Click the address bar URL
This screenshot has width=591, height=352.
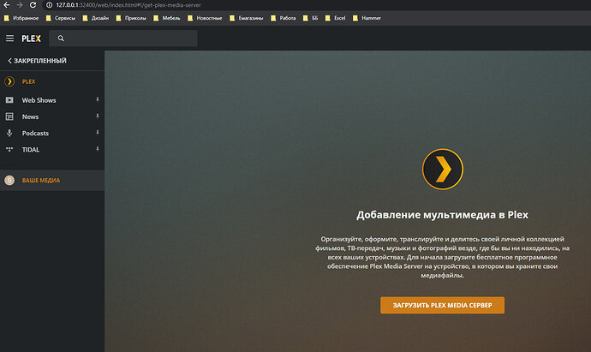click(x=128, y=5)
